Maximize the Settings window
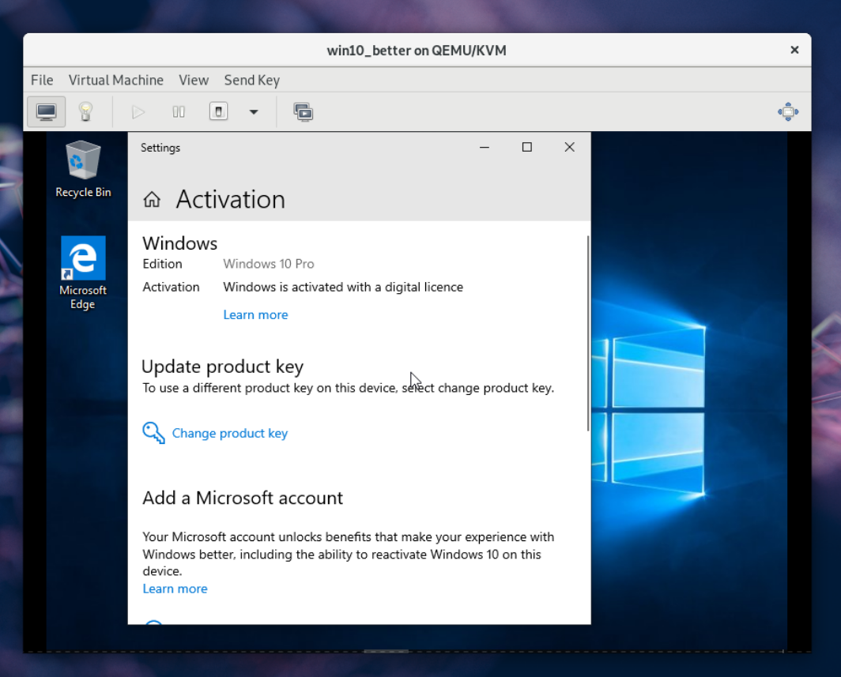This screenshot has width=841, height=677. (x=527, y=147)
